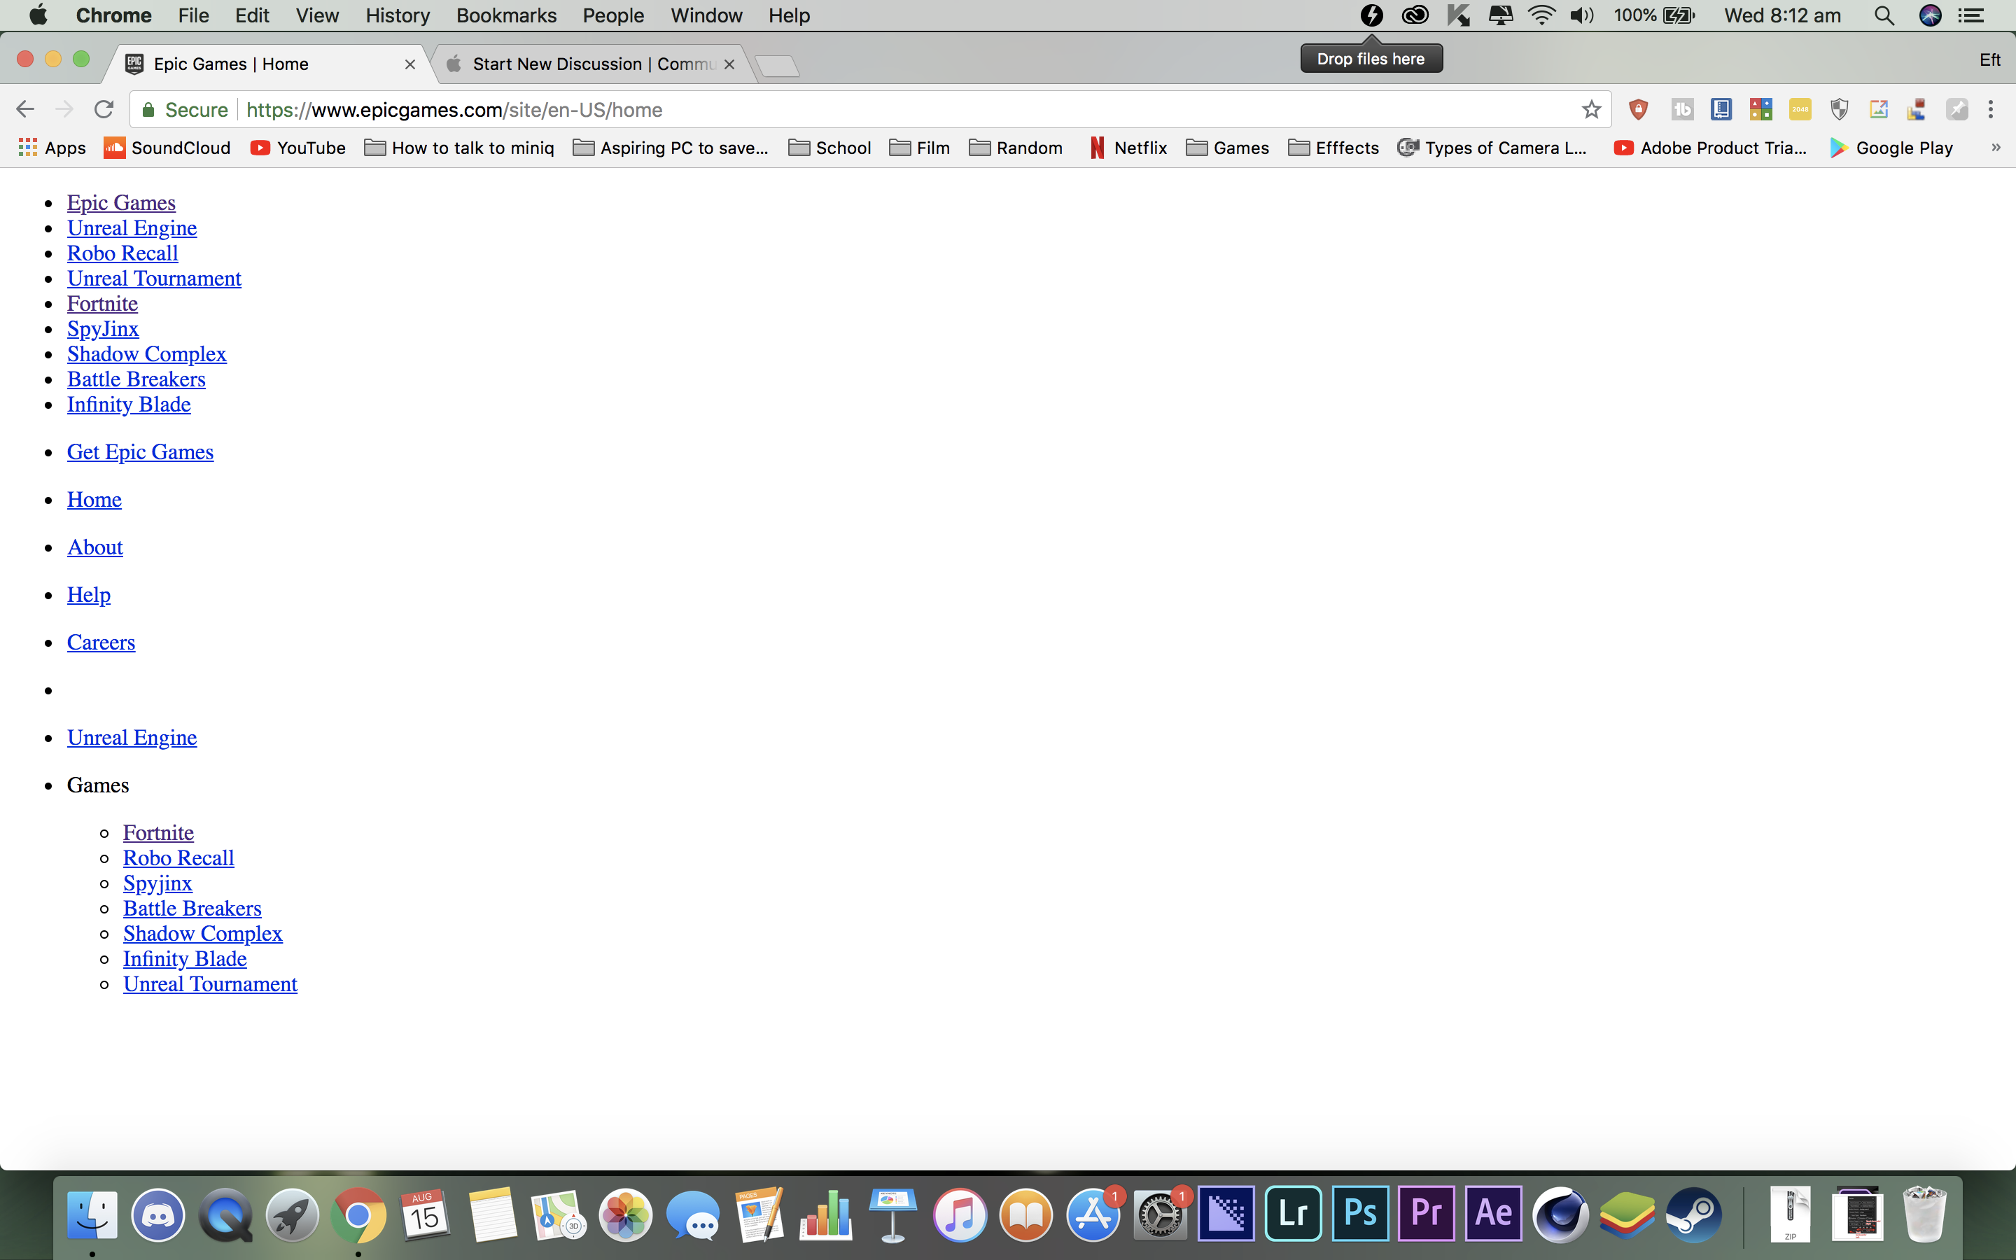Click the bookmark star in the address bar
Screen dimensions: 2016x1260
point(1592,109)
